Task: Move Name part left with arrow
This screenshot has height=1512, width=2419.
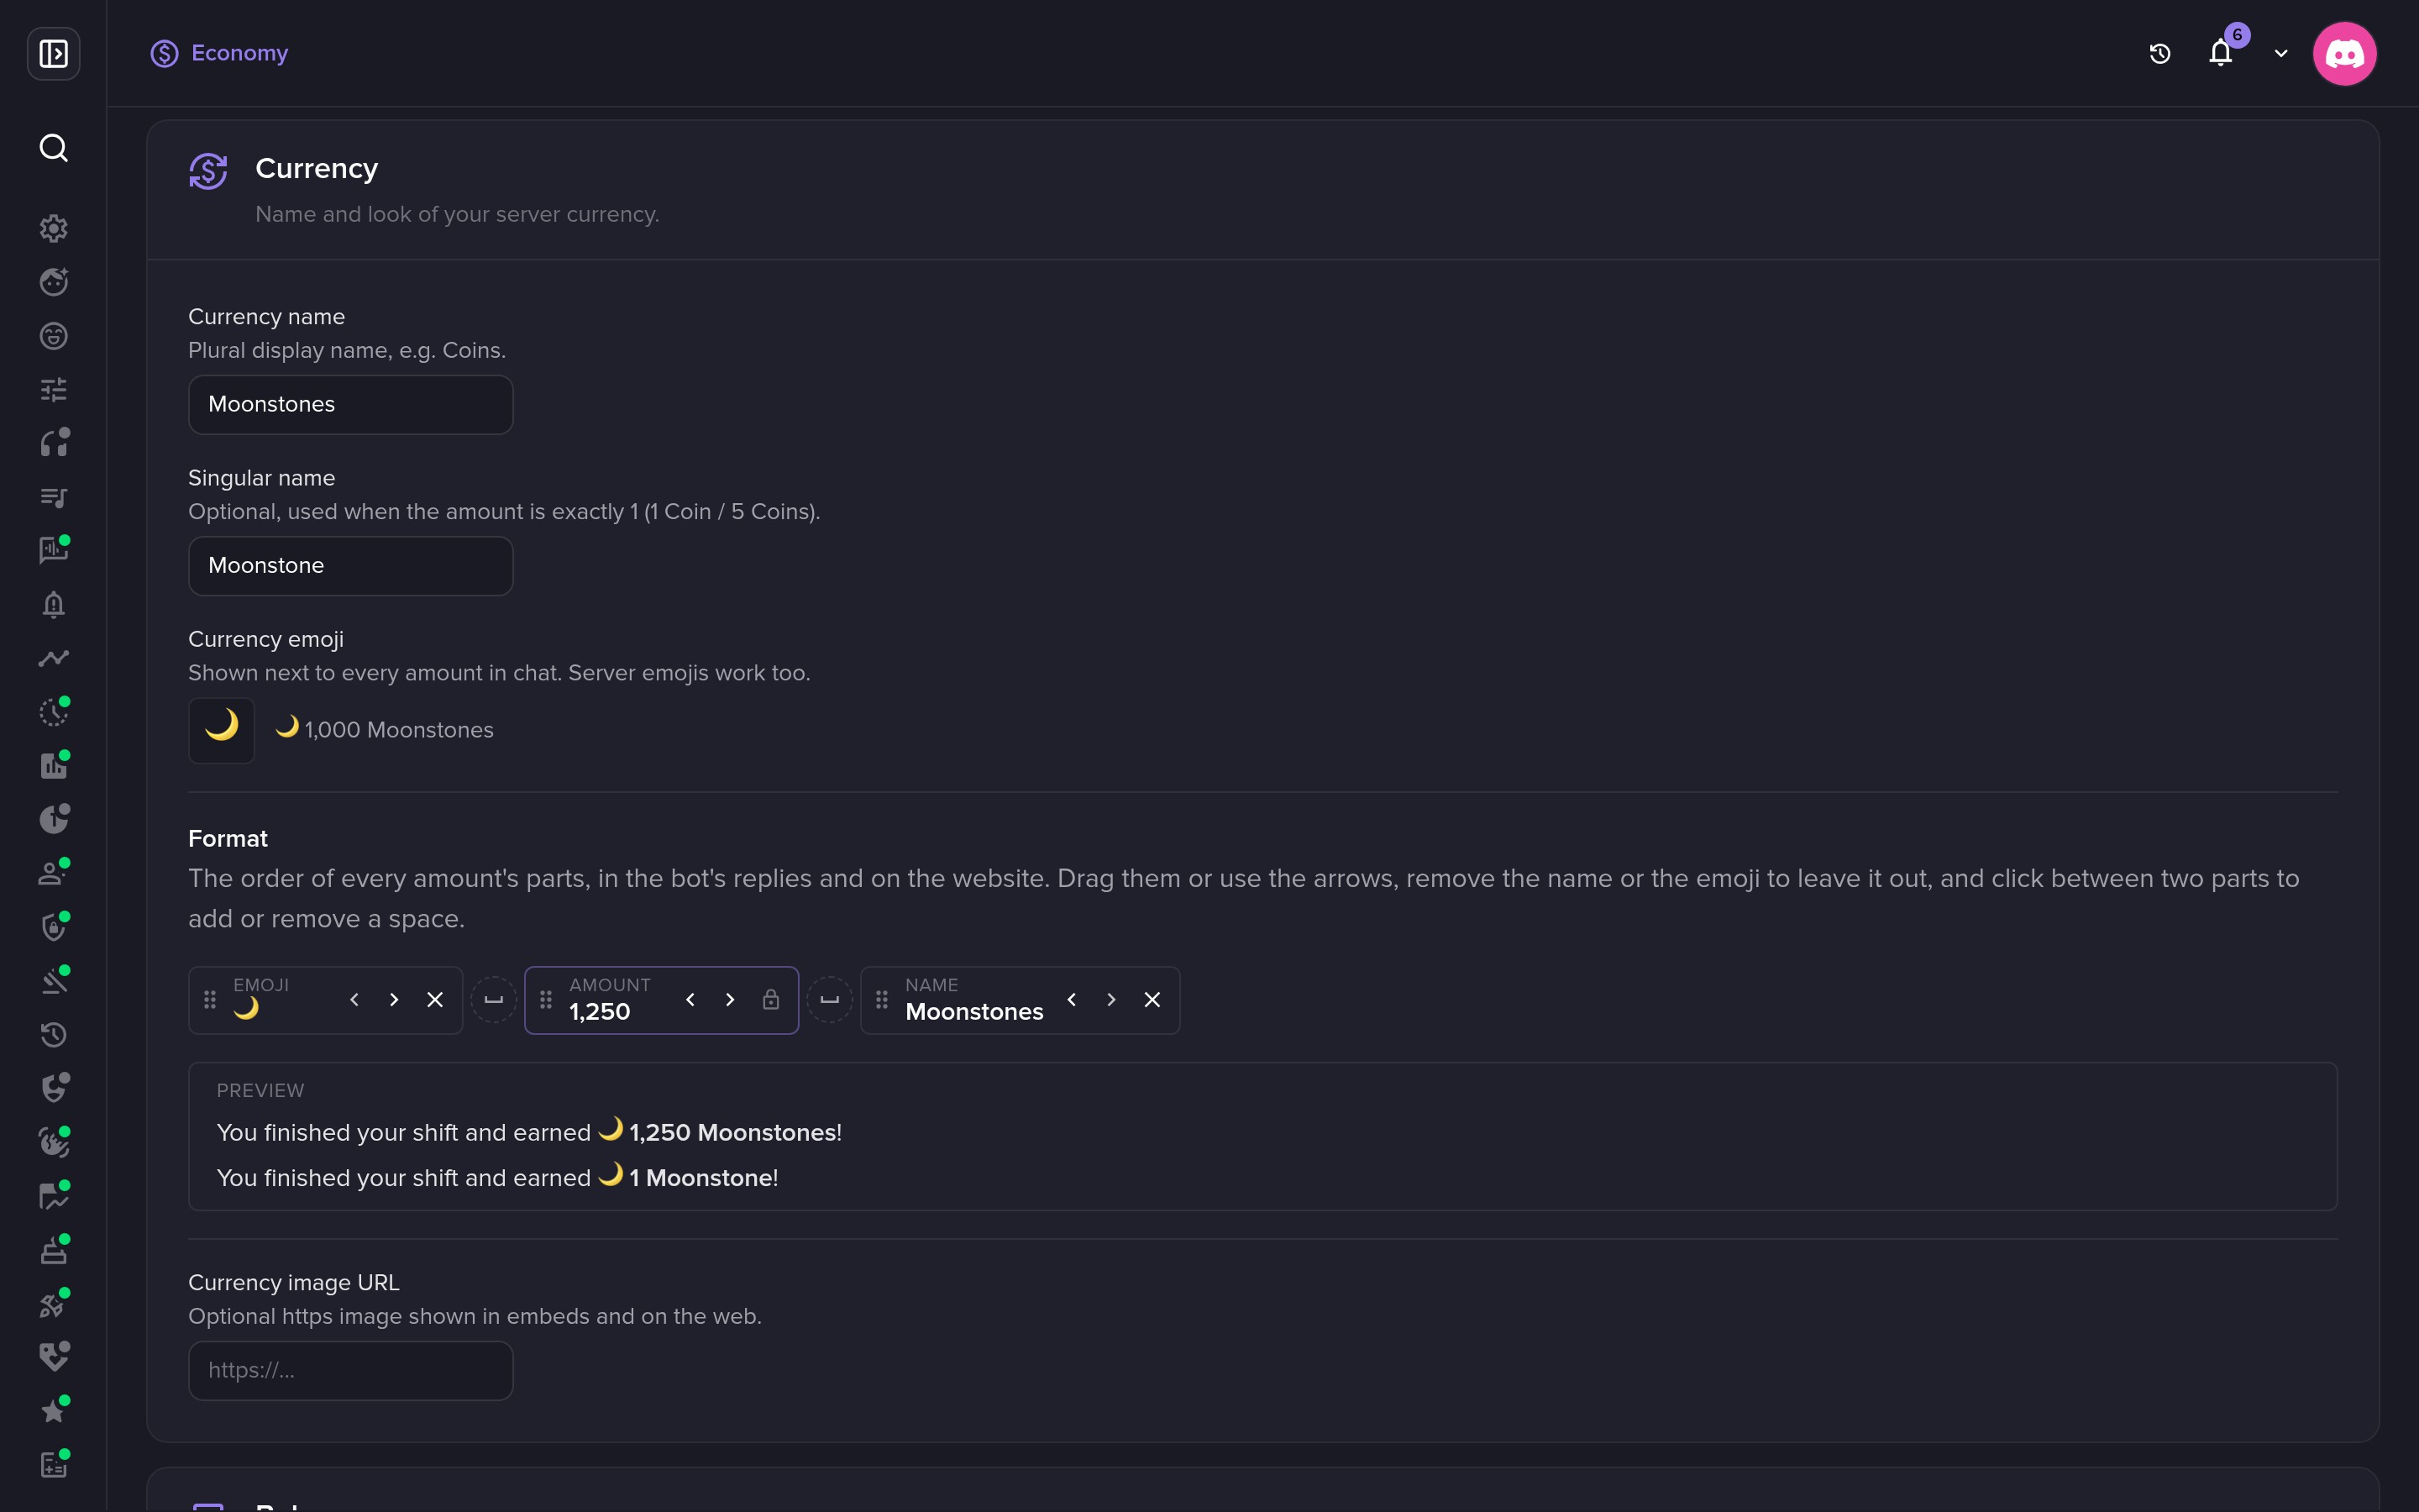Action: pyautogui.click(x=1072, y=1000)
